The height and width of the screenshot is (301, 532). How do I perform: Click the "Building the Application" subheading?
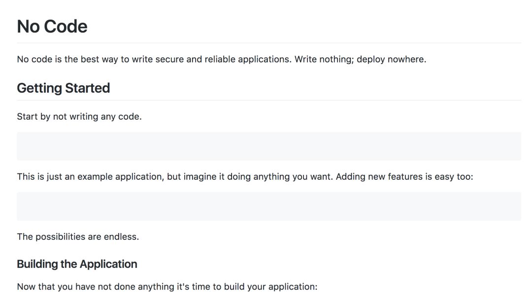(77, 264)
